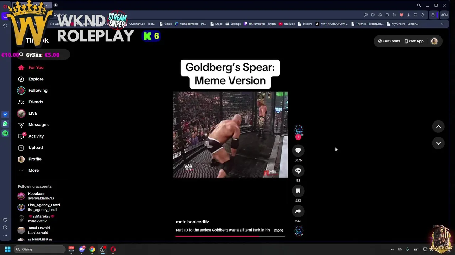Image resolution: width=455 pixels, height=255 pixels.
Task: Open YouTube bookmark in bookmarks bar
Action: coord(287,24)
